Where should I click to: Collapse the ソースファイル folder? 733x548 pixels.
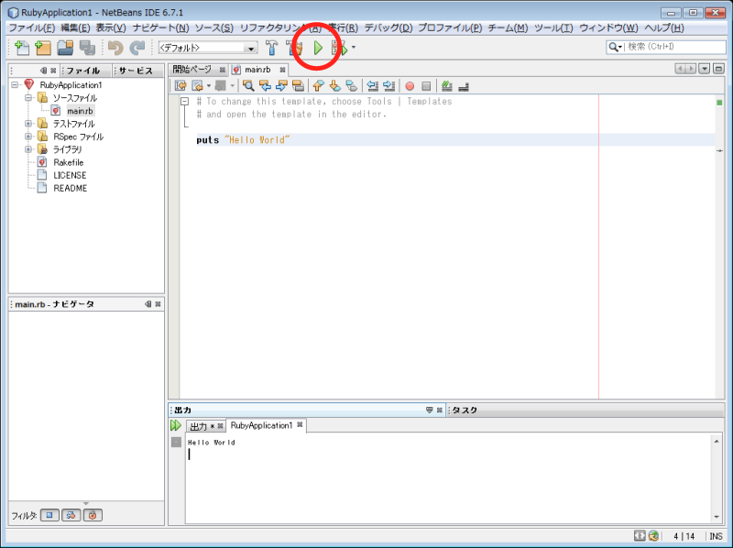click(x=28, y=98)
